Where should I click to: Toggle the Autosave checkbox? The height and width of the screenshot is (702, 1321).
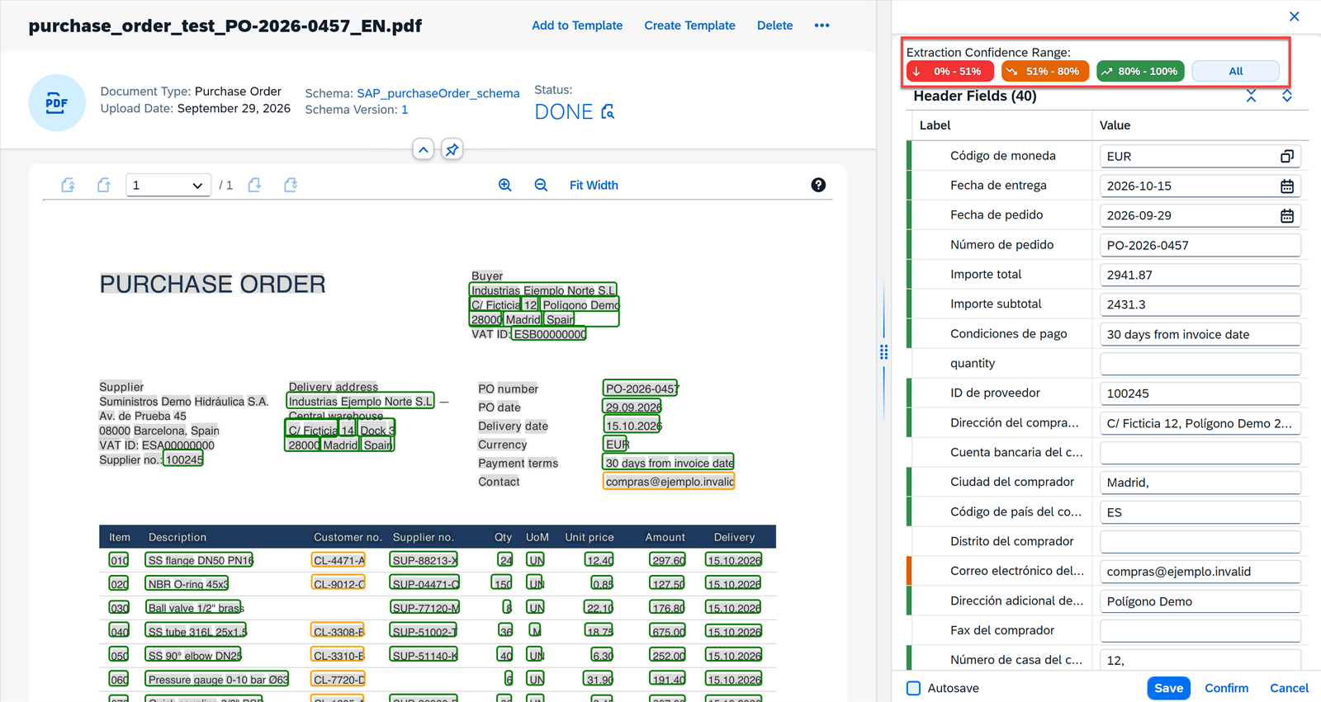pos(913,688)
